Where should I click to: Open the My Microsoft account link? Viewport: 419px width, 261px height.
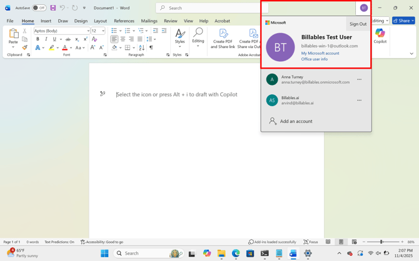[x=320, y=53]
